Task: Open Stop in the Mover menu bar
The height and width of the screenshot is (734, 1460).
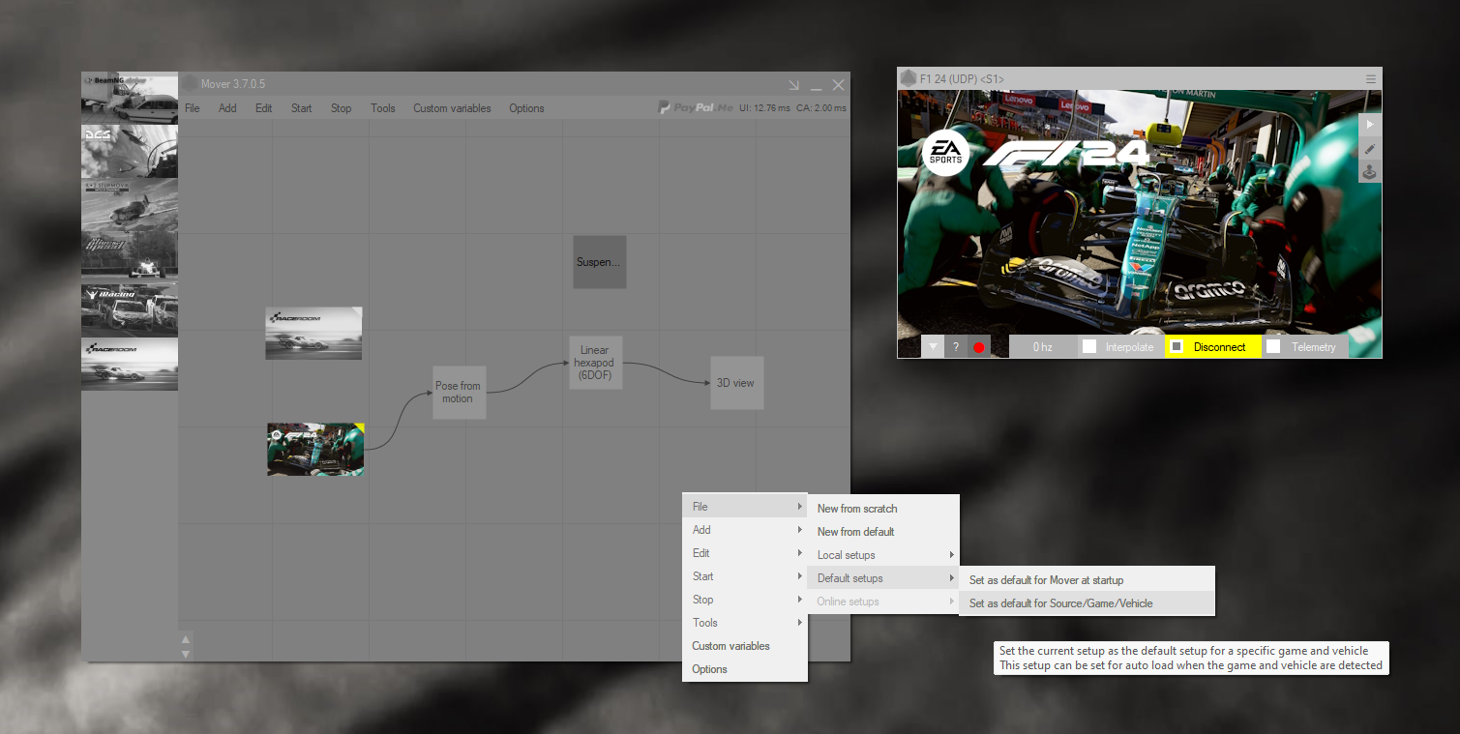Action: [x=342, y=108]
